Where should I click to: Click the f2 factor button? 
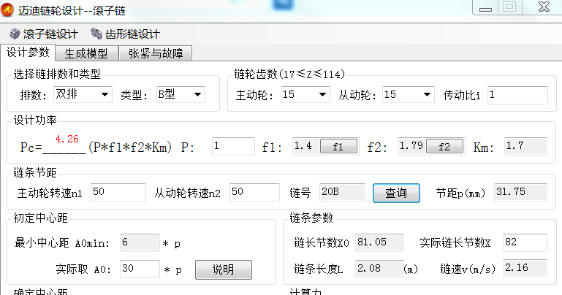point(444,147)
